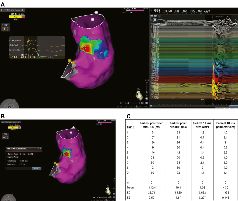
Task: Click the blue circular icon at viewer bottom-right corner
Action: click(x=147, y=103)
